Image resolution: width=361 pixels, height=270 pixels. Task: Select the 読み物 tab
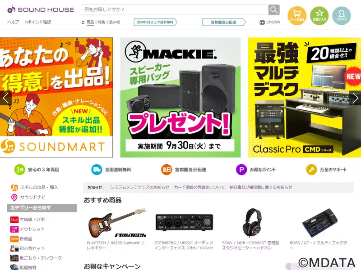point(115,22)
